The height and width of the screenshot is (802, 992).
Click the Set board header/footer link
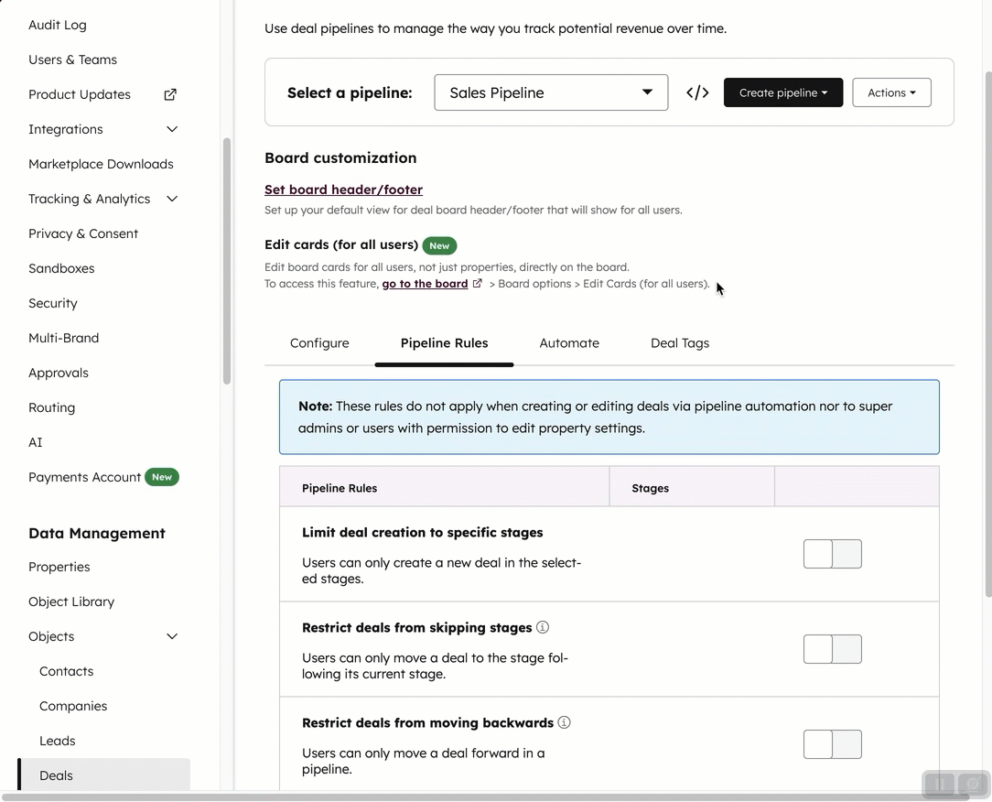(x=343, y=190)
